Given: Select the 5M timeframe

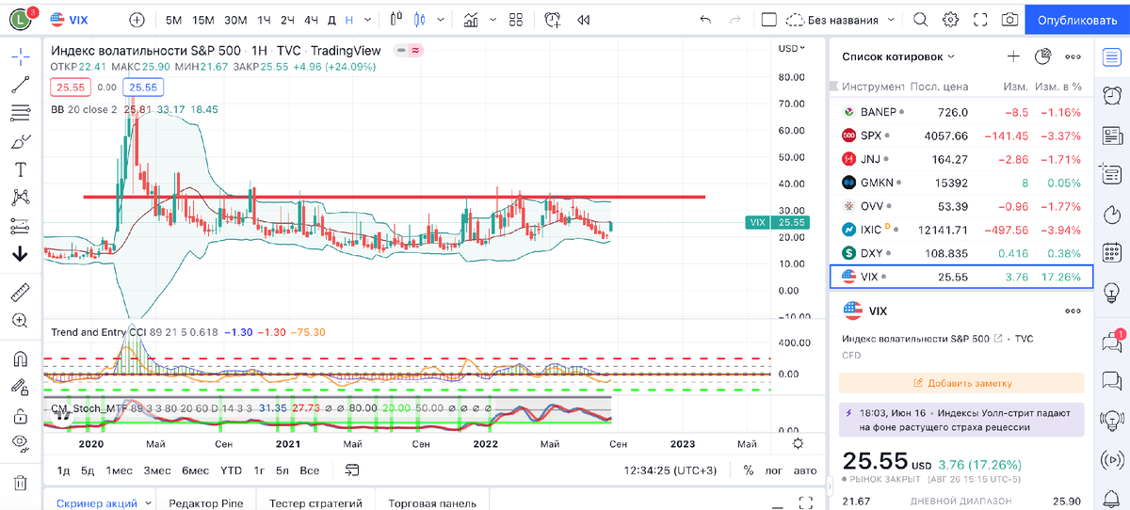Looking at the screenshot, I should click(174, 20).
